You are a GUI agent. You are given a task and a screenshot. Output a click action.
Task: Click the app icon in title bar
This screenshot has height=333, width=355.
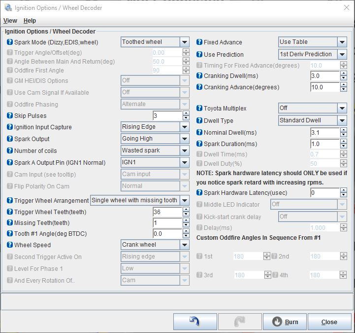(8, 7)
